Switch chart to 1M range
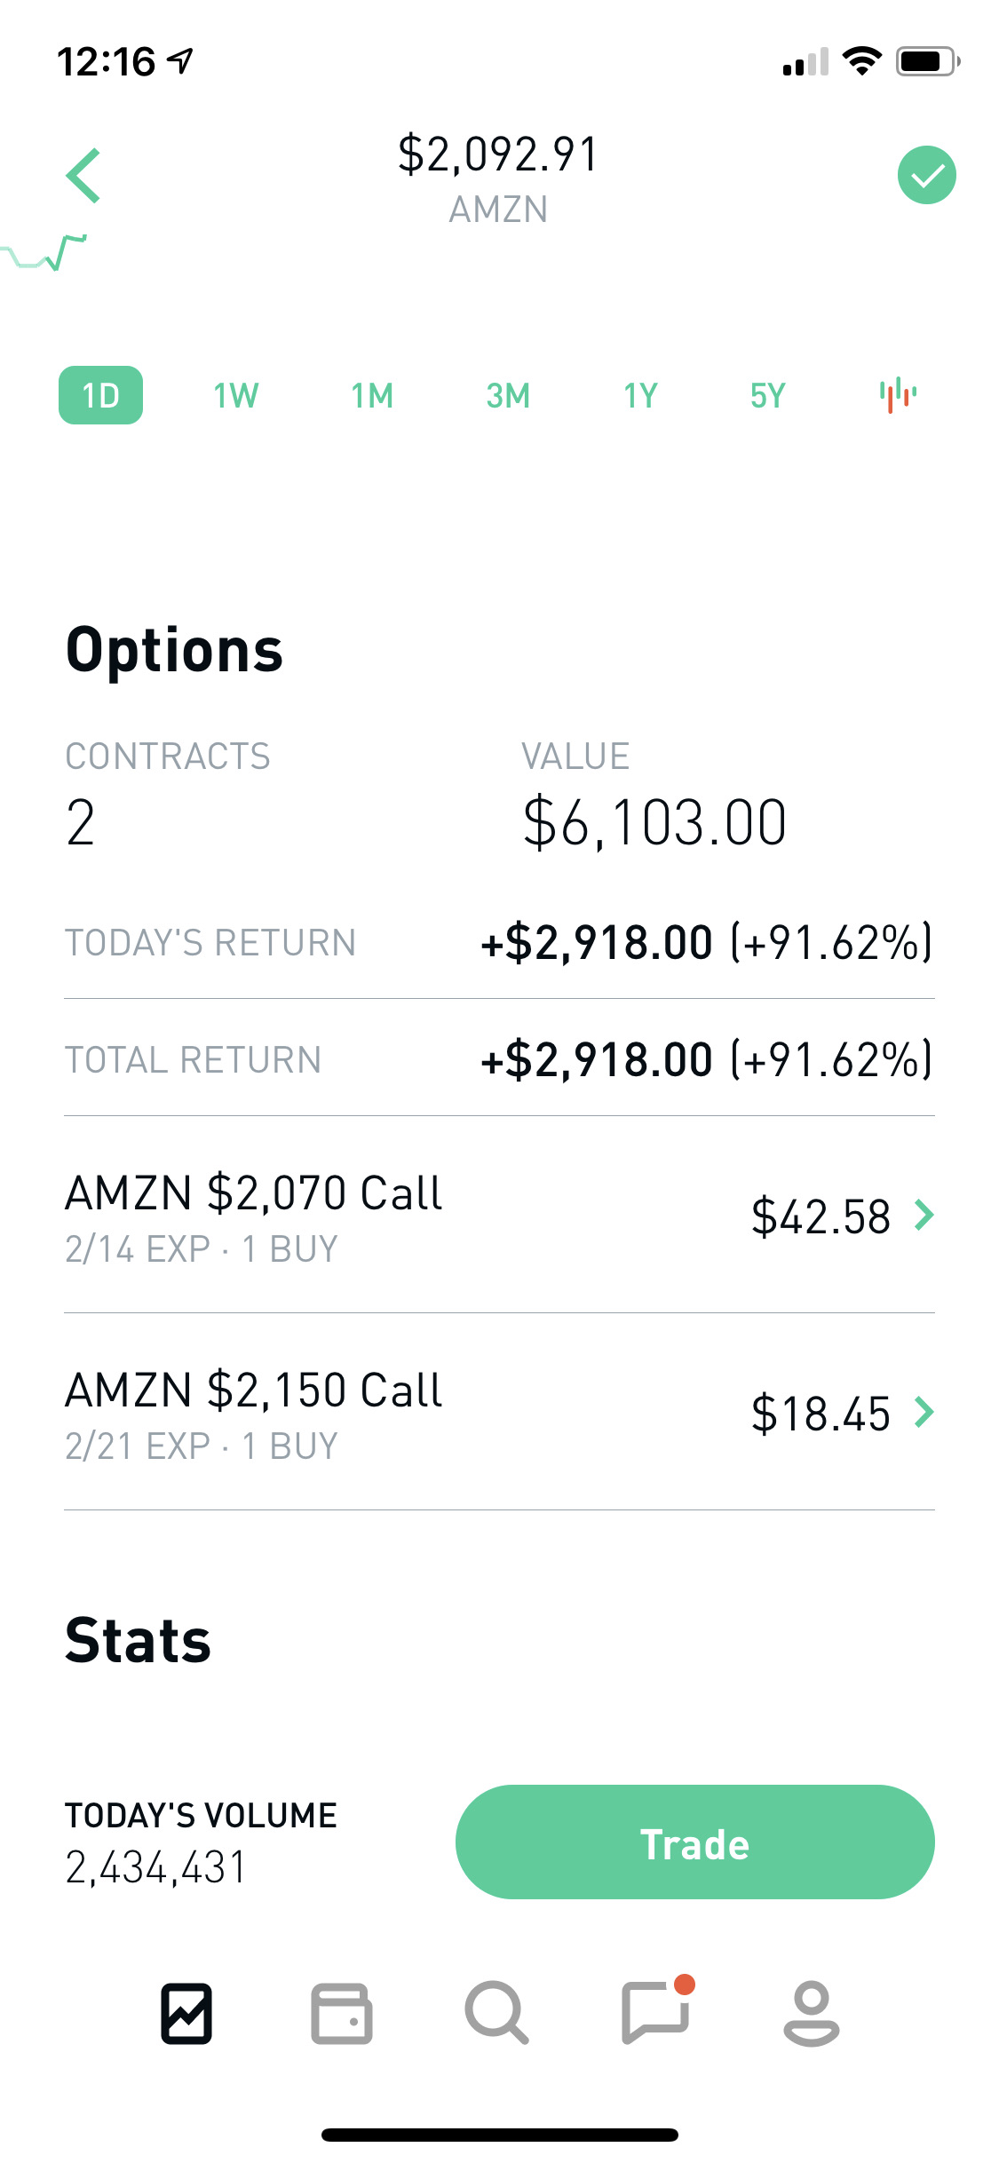Image resolution: width=999 pixels, height=2163 pixels. tap(372, 395)
